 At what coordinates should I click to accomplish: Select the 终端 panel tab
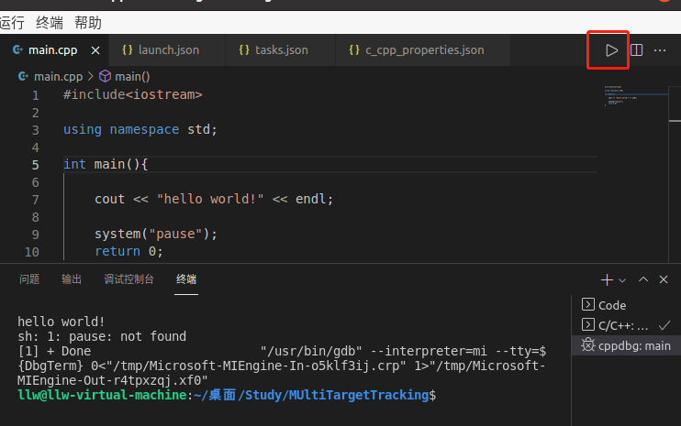[x=186, y=279]
